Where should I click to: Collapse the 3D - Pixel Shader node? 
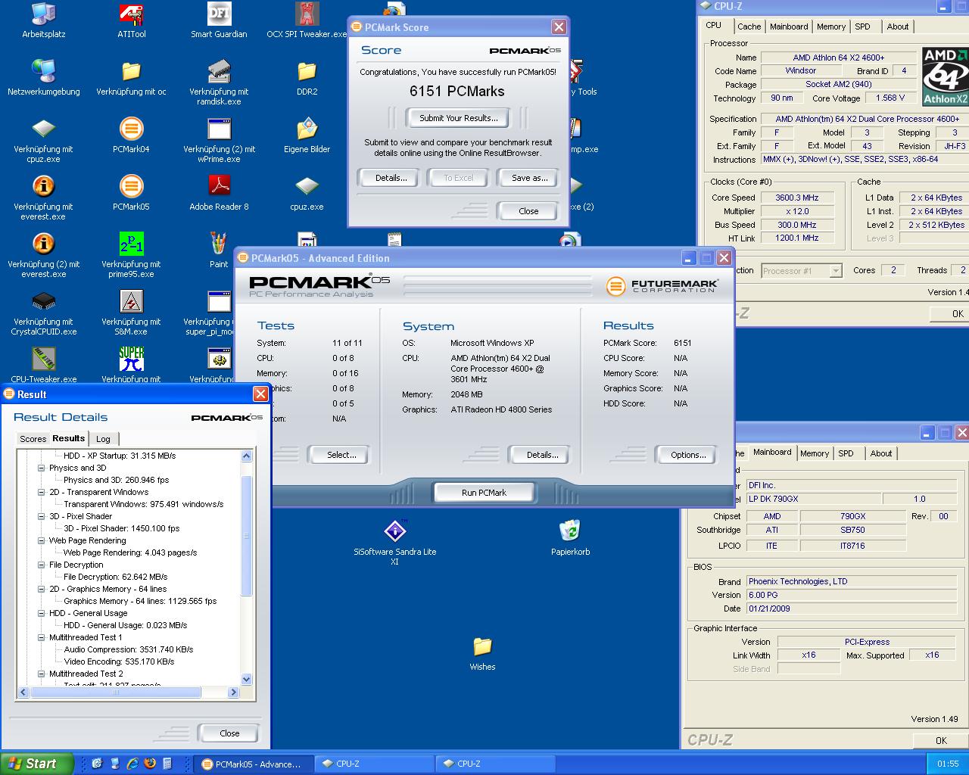(42, 516)
